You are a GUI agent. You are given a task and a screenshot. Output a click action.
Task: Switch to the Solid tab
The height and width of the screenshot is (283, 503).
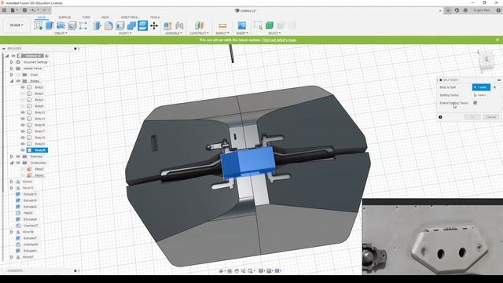coord(42,17)
